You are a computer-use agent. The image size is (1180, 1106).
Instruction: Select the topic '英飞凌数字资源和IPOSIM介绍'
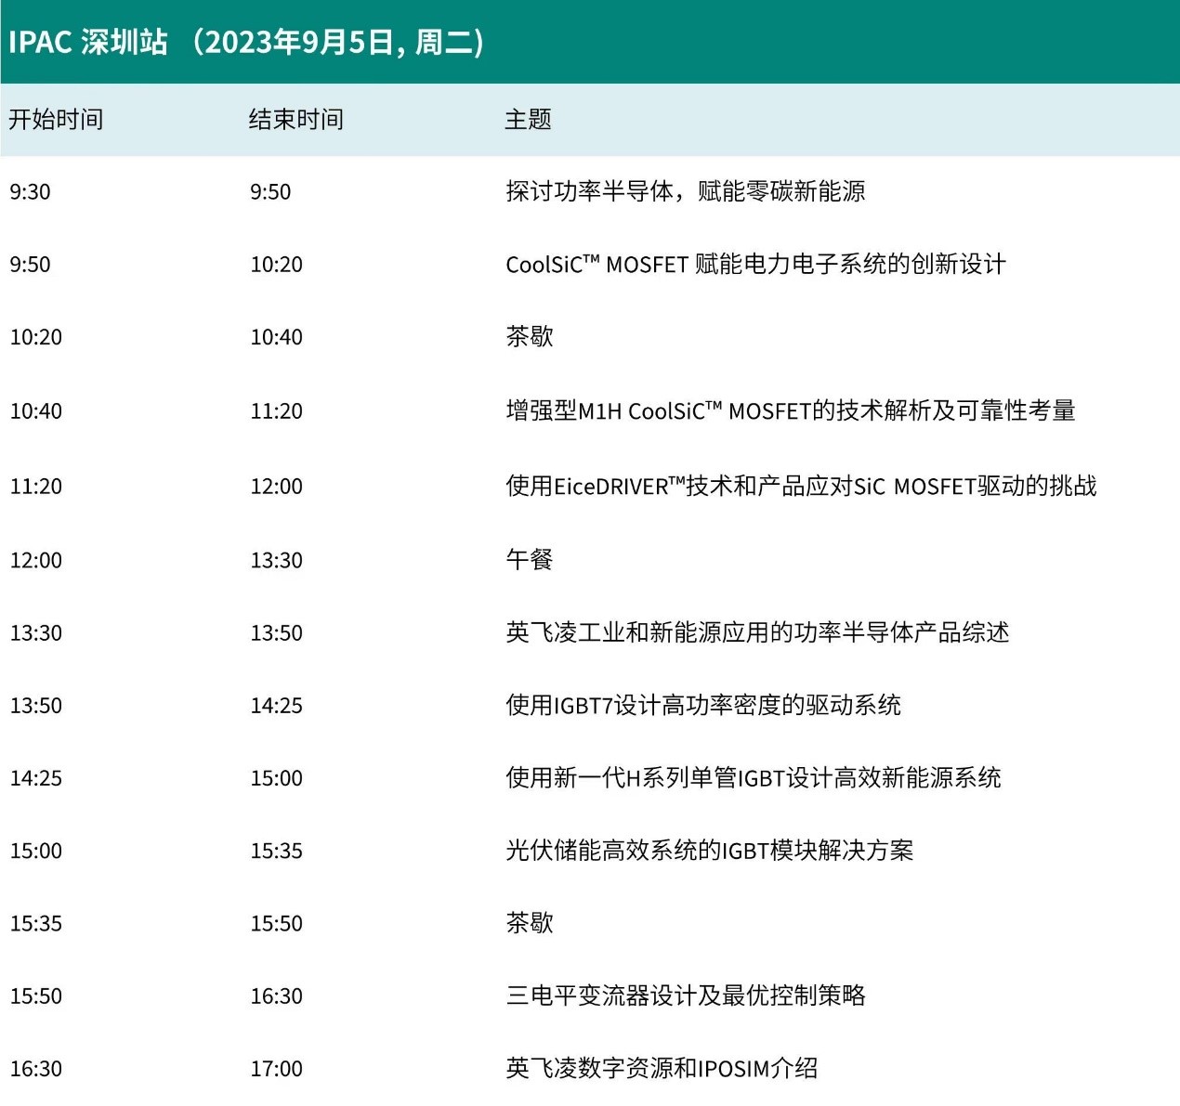pos(662,1068)
